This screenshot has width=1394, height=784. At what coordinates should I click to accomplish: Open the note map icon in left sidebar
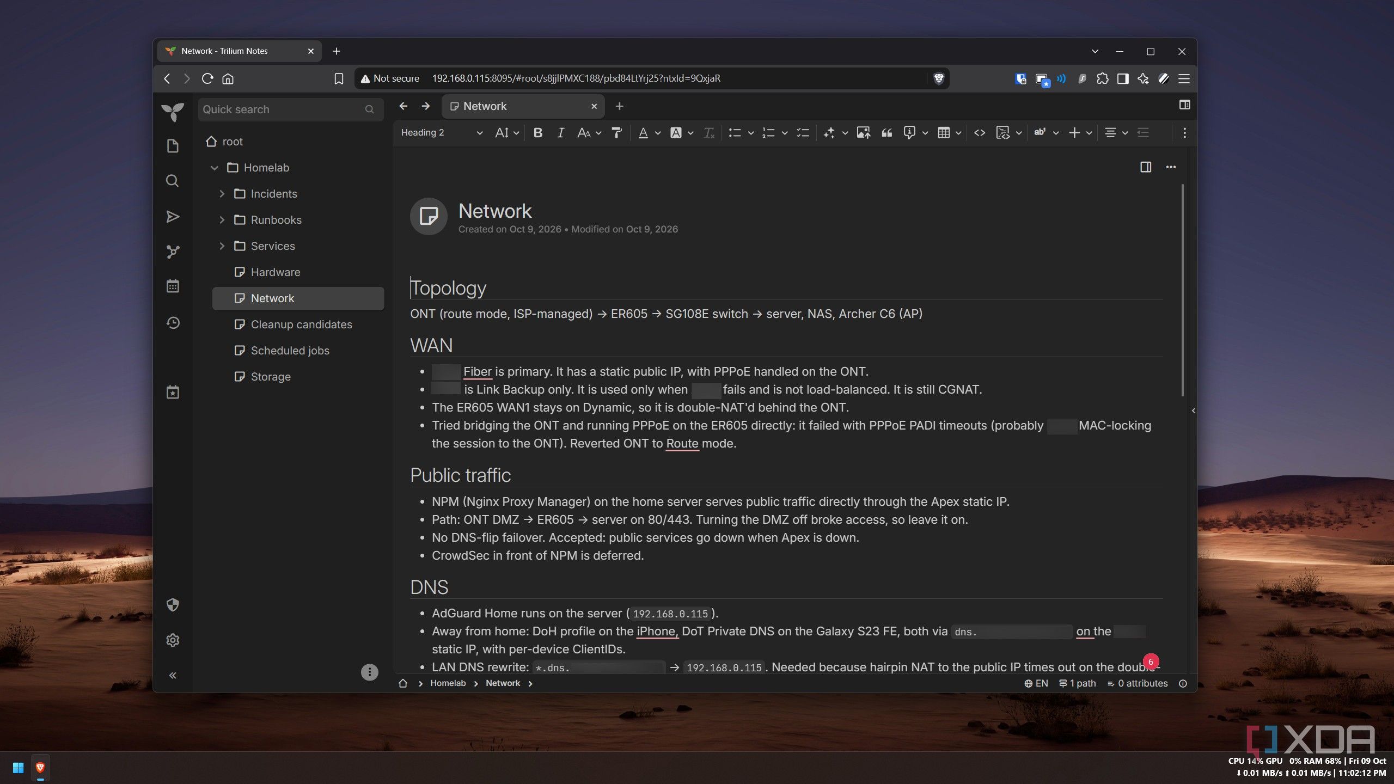(173, 252)
